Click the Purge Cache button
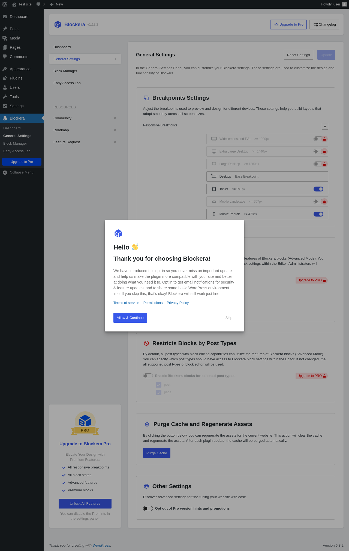The height and width of the screenshot is (551, 349). tap(157, 453)
